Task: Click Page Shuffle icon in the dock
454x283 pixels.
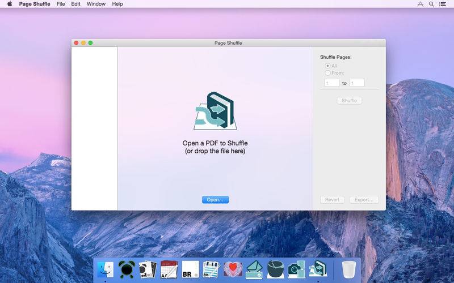Action: pos(318,268)
